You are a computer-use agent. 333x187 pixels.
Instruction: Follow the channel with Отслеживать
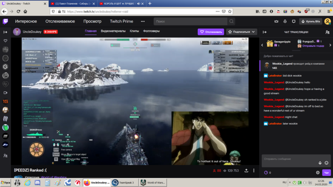click(x=211, y=32)
